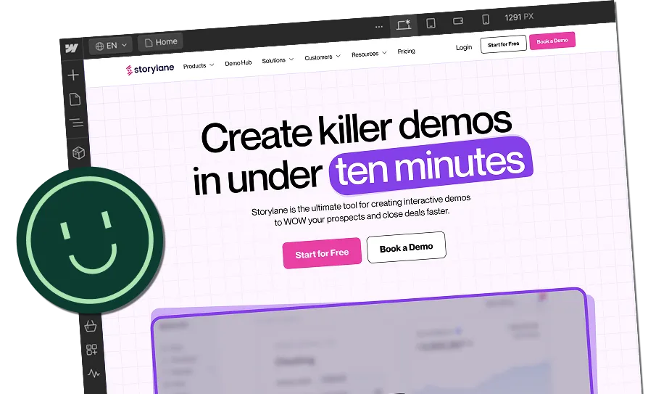This screenshot has height=394, width=648.
Task: Select the base desktop breakpoint icon
Action: point(404,25)
